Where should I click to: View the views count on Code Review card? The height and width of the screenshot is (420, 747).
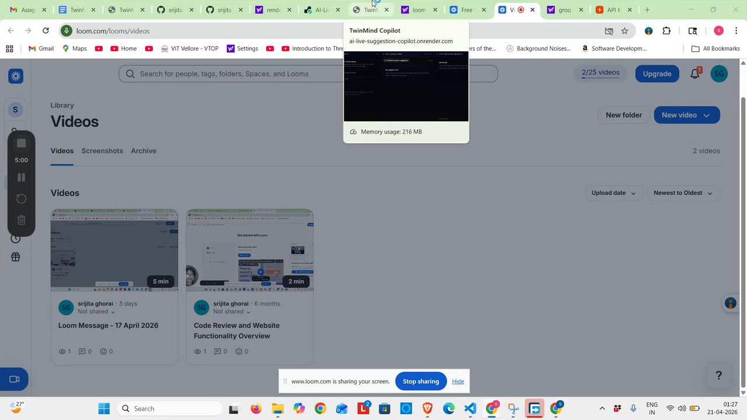[x=200, y=352]
